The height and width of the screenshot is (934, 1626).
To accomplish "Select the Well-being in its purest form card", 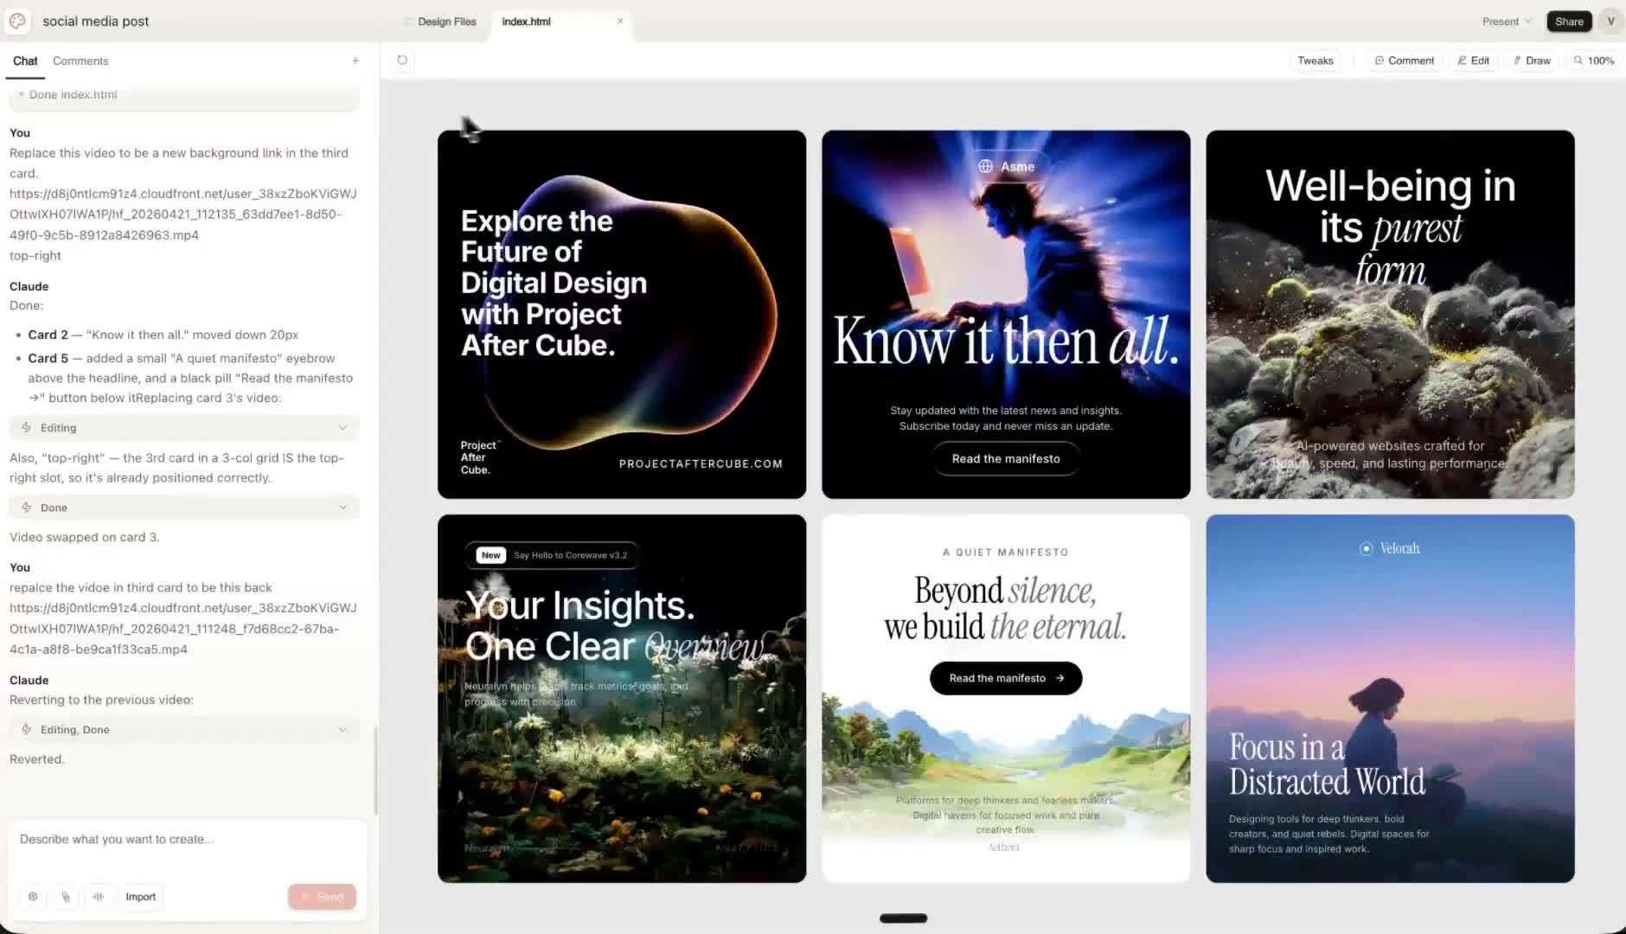I will click(1390, 314).
